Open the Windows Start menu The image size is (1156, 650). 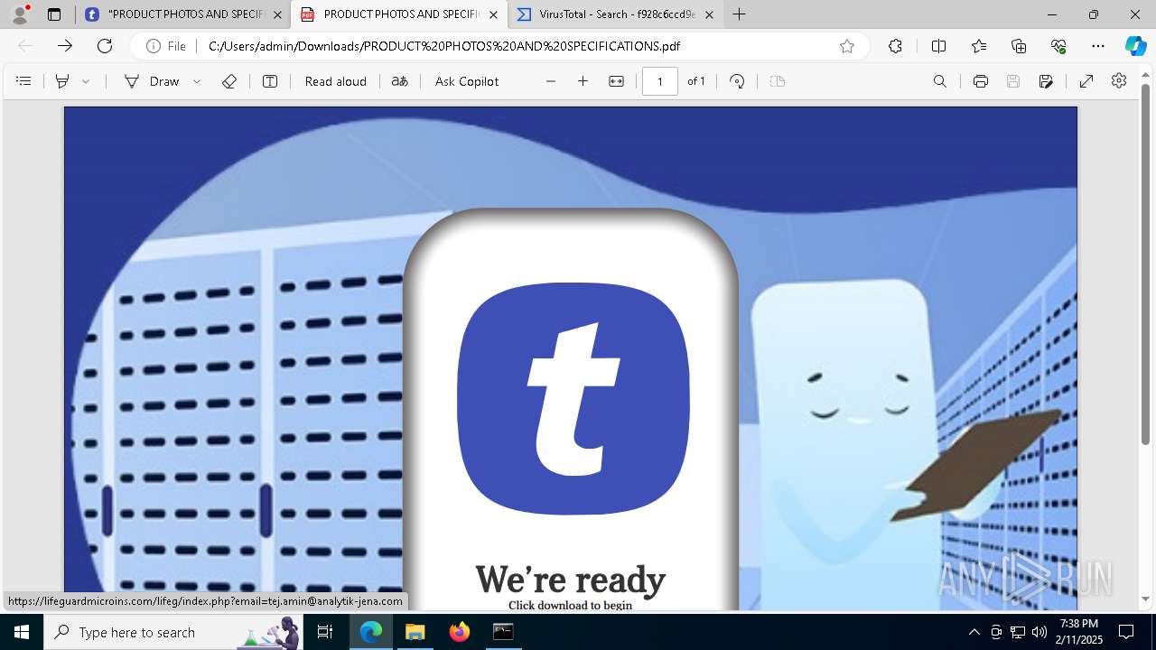point(22,632)
